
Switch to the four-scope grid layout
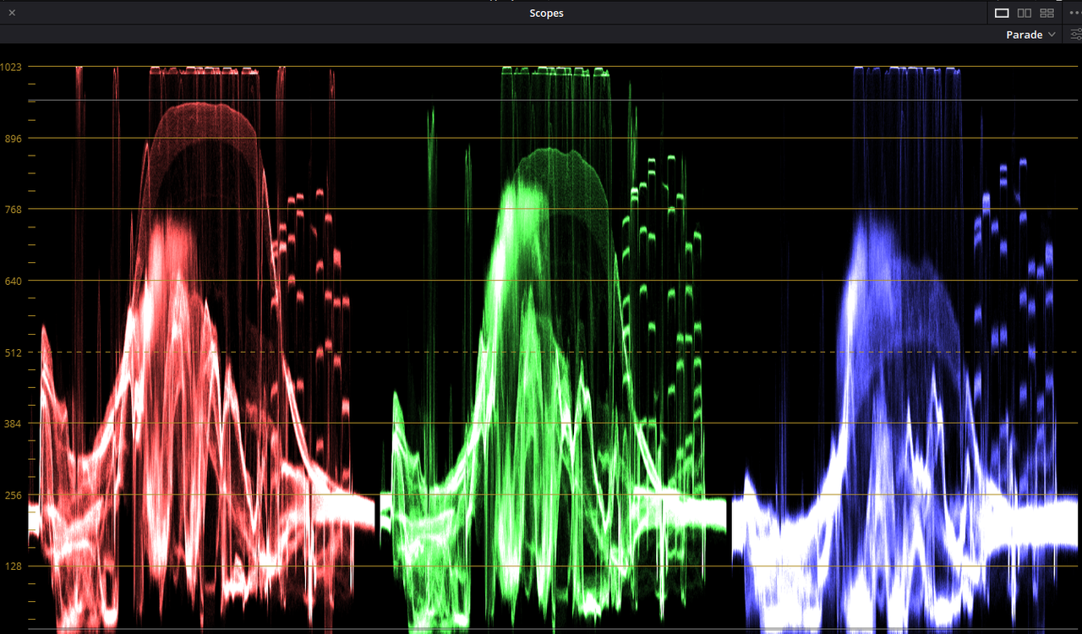point(1047,13)
